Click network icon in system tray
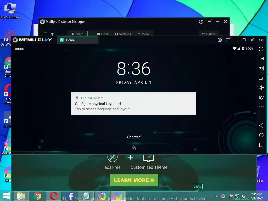Viewport: 268px width, 201px height. 237,196
